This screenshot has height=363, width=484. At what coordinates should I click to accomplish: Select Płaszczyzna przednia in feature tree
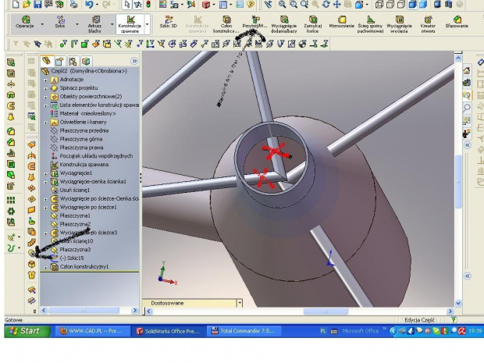(x=84, y=130)
